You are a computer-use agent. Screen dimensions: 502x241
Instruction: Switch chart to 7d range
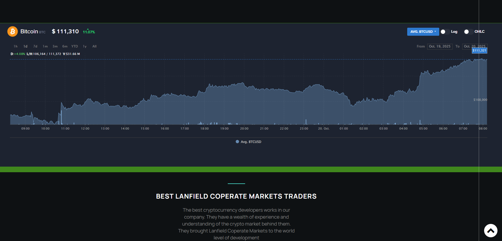click(35, 46)
